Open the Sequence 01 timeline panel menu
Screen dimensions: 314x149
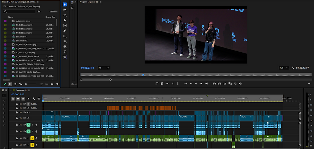pos(29,90)
